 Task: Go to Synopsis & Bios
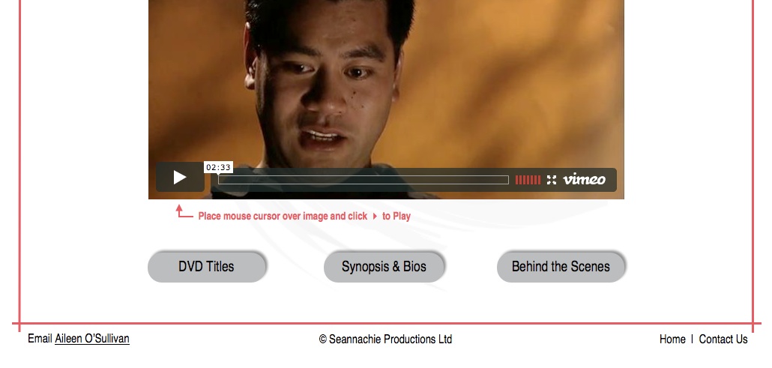point(384,267)
